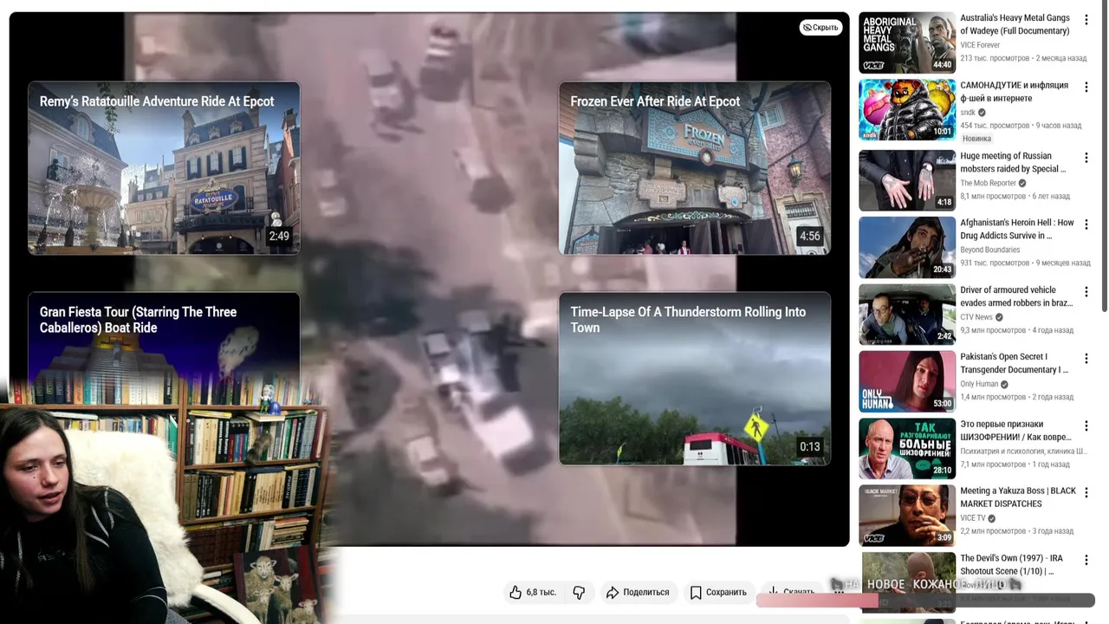Open options menu for Afghanistan's Heroin Hell video

1086,224
